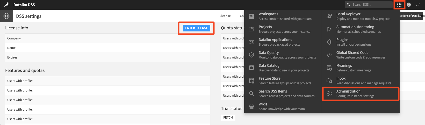The width and height of the screenshot is (425, 125).
Task: Click the Workspaces 'Wo' icon
Action: click(251, 16)
